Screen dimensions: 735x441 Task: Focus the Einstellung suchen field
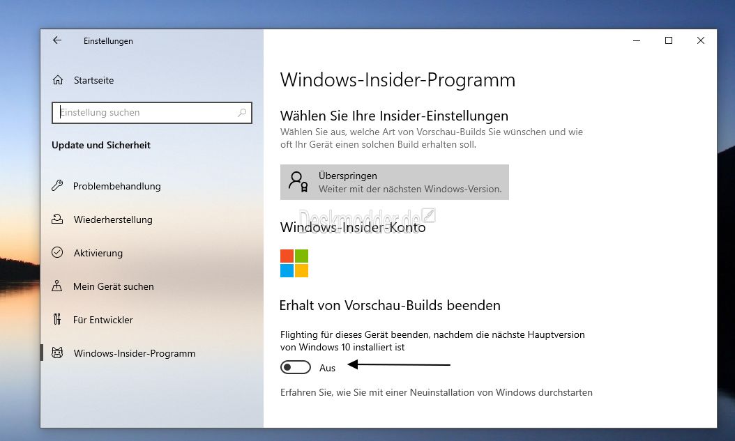[152, 113]
